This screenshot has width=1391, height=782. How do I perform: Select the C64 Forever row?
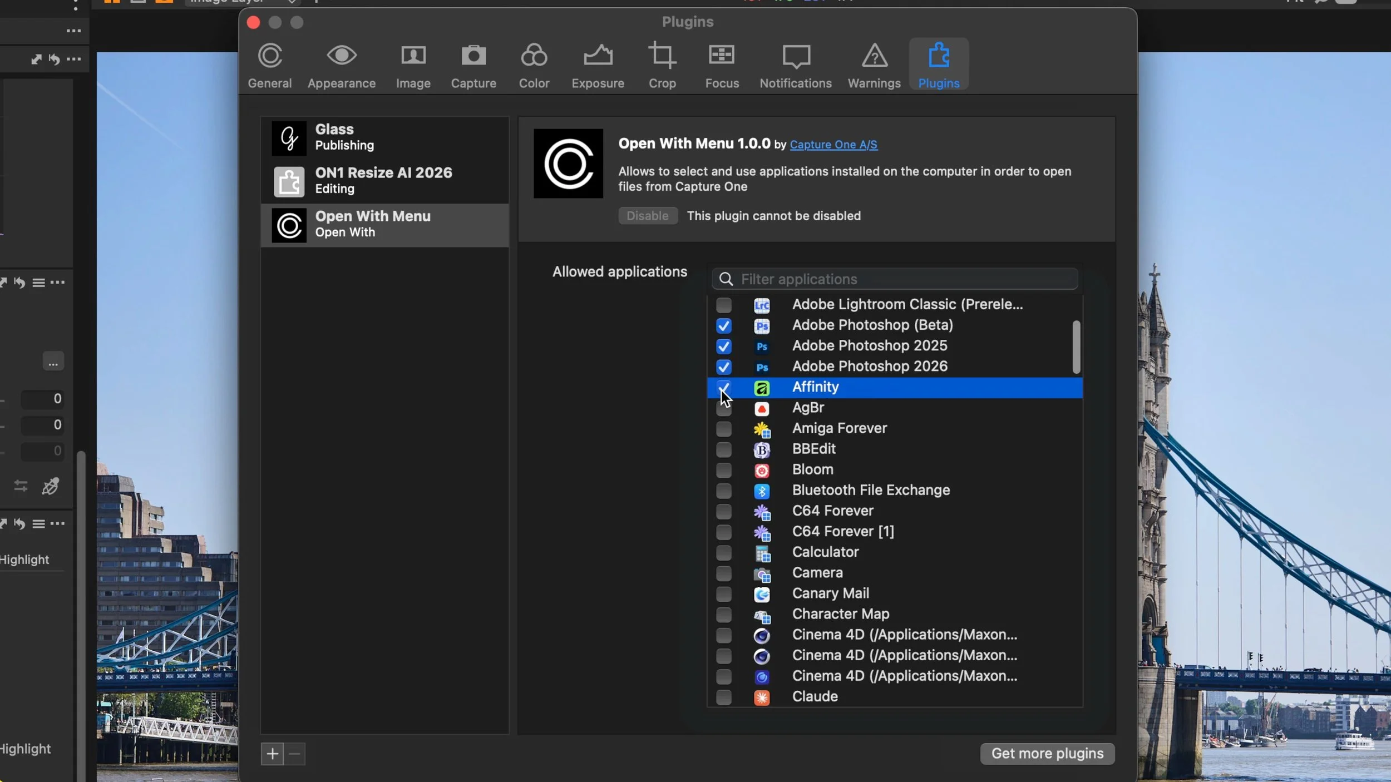(895, 511)
